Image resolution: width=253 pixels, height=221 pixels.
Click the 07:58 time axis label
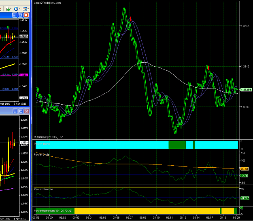pos(36,218)
